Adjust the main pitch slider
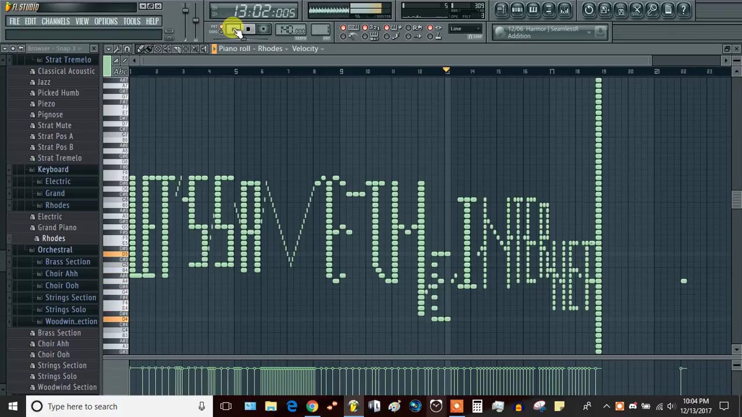 [195, 20]
